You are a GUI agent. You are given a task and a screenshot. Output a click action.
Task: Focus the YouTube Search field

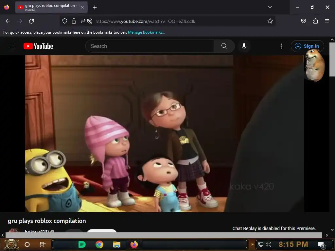coord(150,46)
